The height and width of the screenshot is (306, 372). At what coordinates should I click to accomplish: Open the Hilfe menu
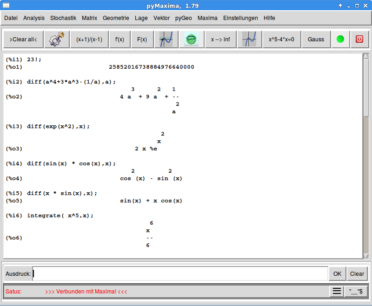click(269, 18)
